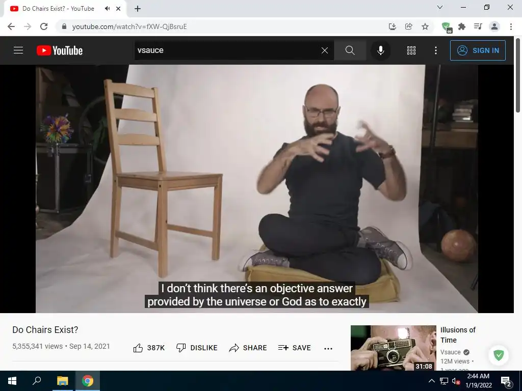SAVE the video to a playlist
Image resolution: width=522 pixels, height=391 pixels.
click(x=294, y=348)
